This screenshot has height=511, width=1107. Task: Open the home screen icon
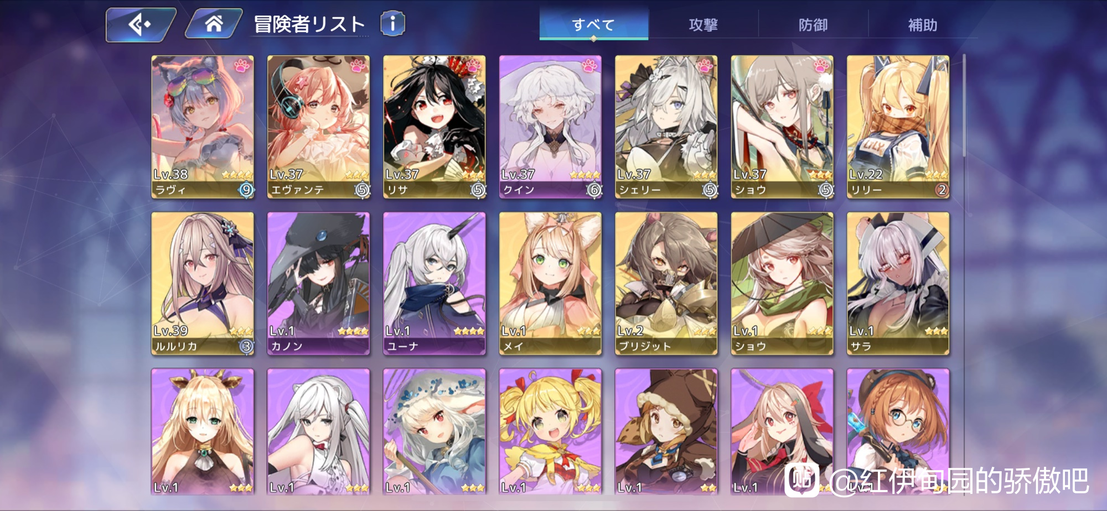pyautogui.click(x=214, y=24)
